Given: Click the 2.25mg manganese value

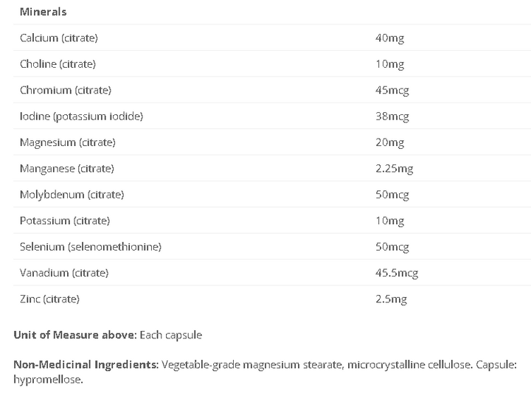Looking at the screenshot, I should click(x=394, y=168).
